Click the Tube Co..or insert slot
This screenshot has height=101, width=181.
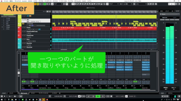pyautogui.click(x=146, y=62)
